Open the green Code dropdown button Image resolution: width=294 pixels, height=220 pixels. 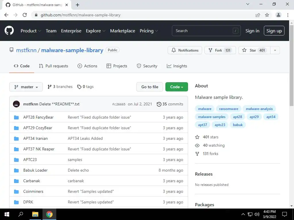pyautogui.click(x=177, y=87)
